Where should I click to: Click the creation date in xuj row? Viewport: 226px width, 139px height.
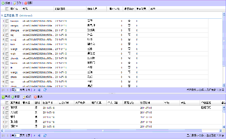point(61,35)
